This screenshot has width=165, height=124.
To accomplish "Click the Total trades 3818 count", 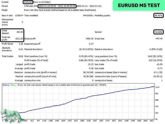I will (20, 56).
